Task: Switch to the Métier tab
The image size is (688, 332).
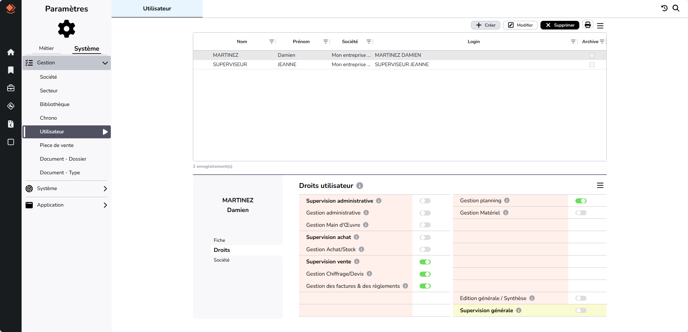Action: (46, 48)
